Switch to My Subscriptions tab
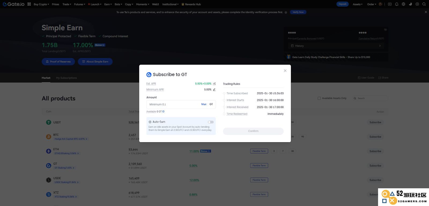429x206 pixels. [x=66, y=78]
